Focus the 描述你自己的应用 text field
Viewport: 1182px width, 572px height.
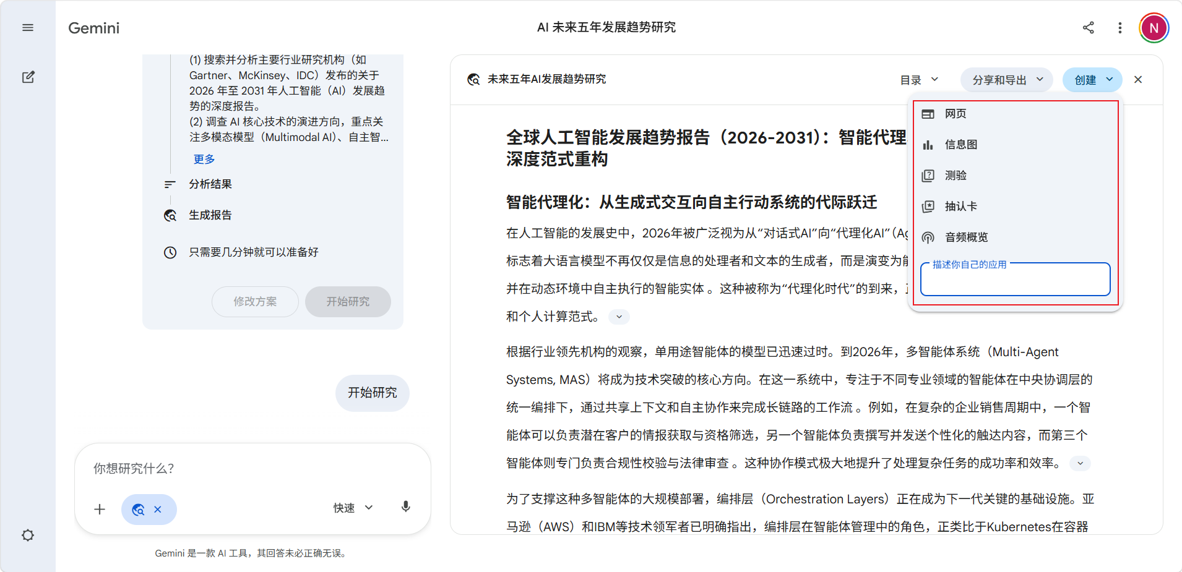point(1016,280)
